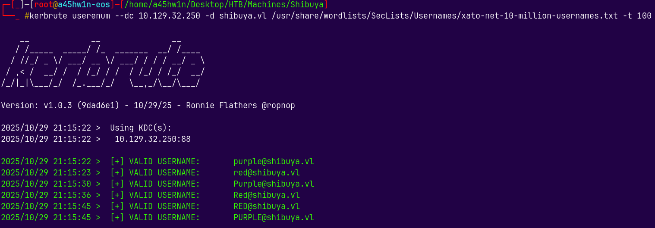Click lowercase red@shibuya.vl username
This screenshot has height=228, width=655.
pos(266,173)
